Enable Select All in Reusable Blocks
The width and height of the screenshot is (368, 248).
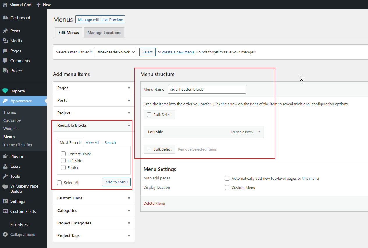click(59, 183)
